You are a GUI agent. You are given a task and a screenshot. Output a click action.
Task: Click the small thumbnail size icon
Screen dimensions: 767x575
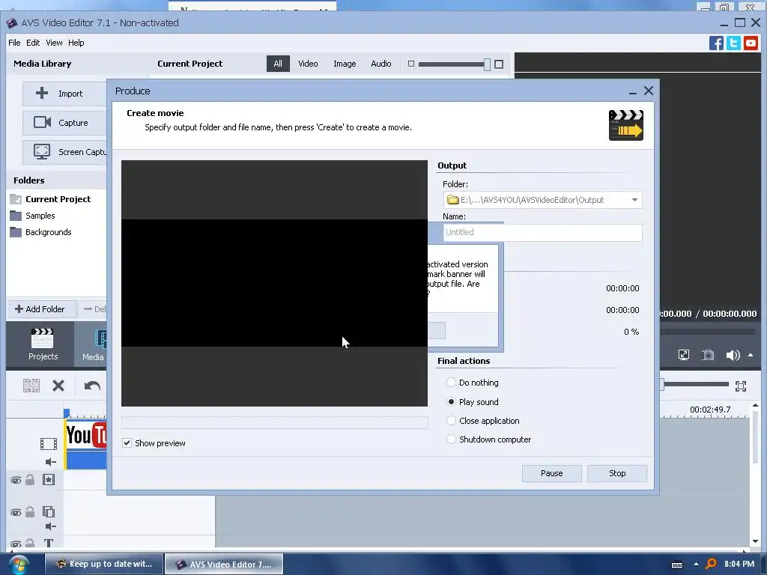[x=411, y=64]
